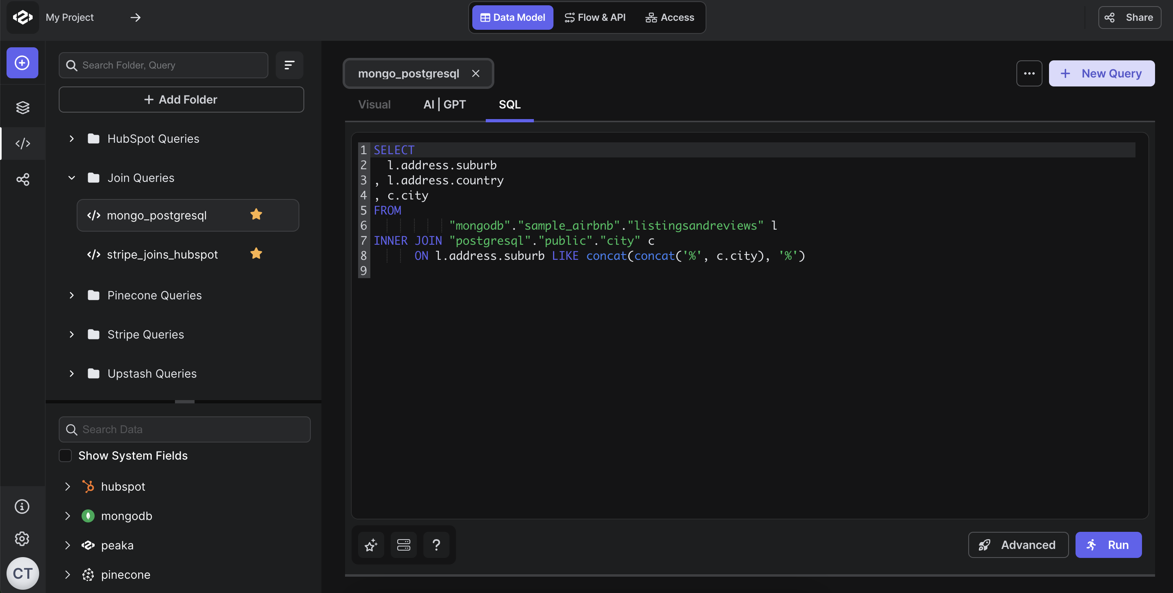Click the HubSpot Queries folder icon
The width and height of the screenshot is (1173, 593).
[93, 138]
